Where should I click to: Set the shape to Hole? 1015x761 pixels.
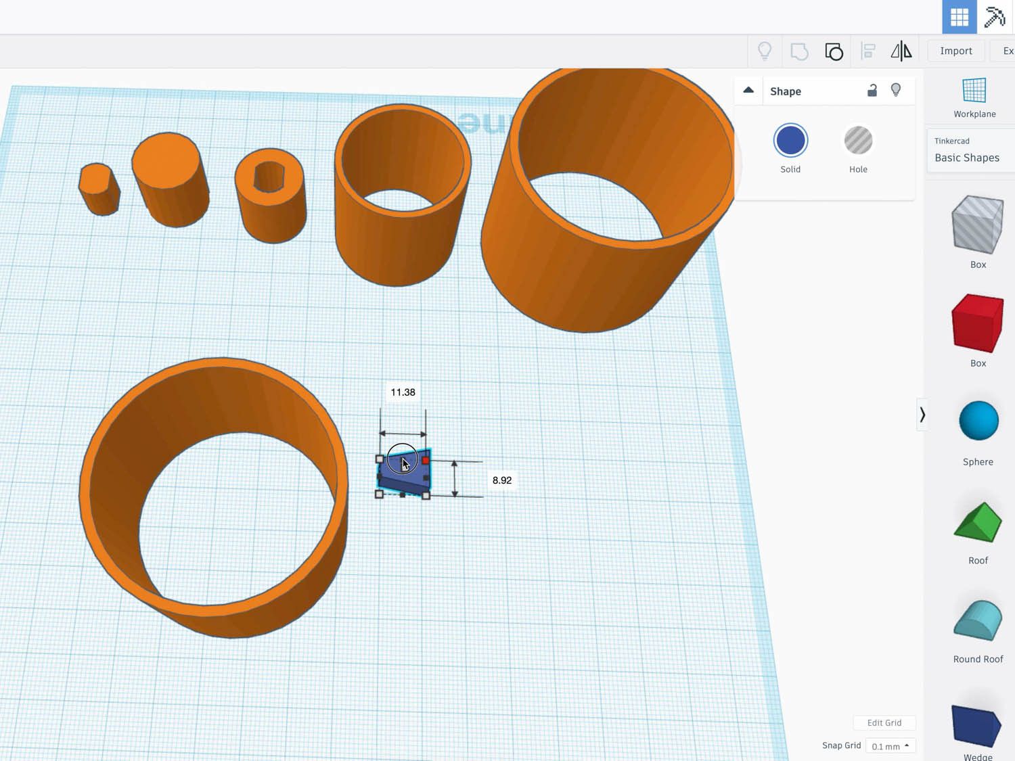point(858,141)
